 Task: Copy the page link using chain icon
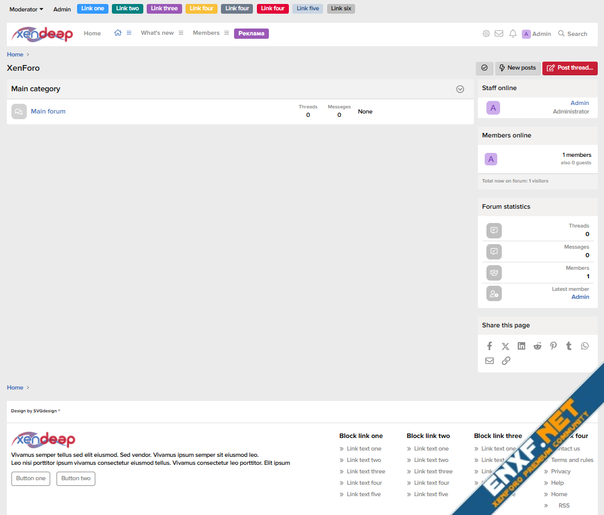[506, 361]
